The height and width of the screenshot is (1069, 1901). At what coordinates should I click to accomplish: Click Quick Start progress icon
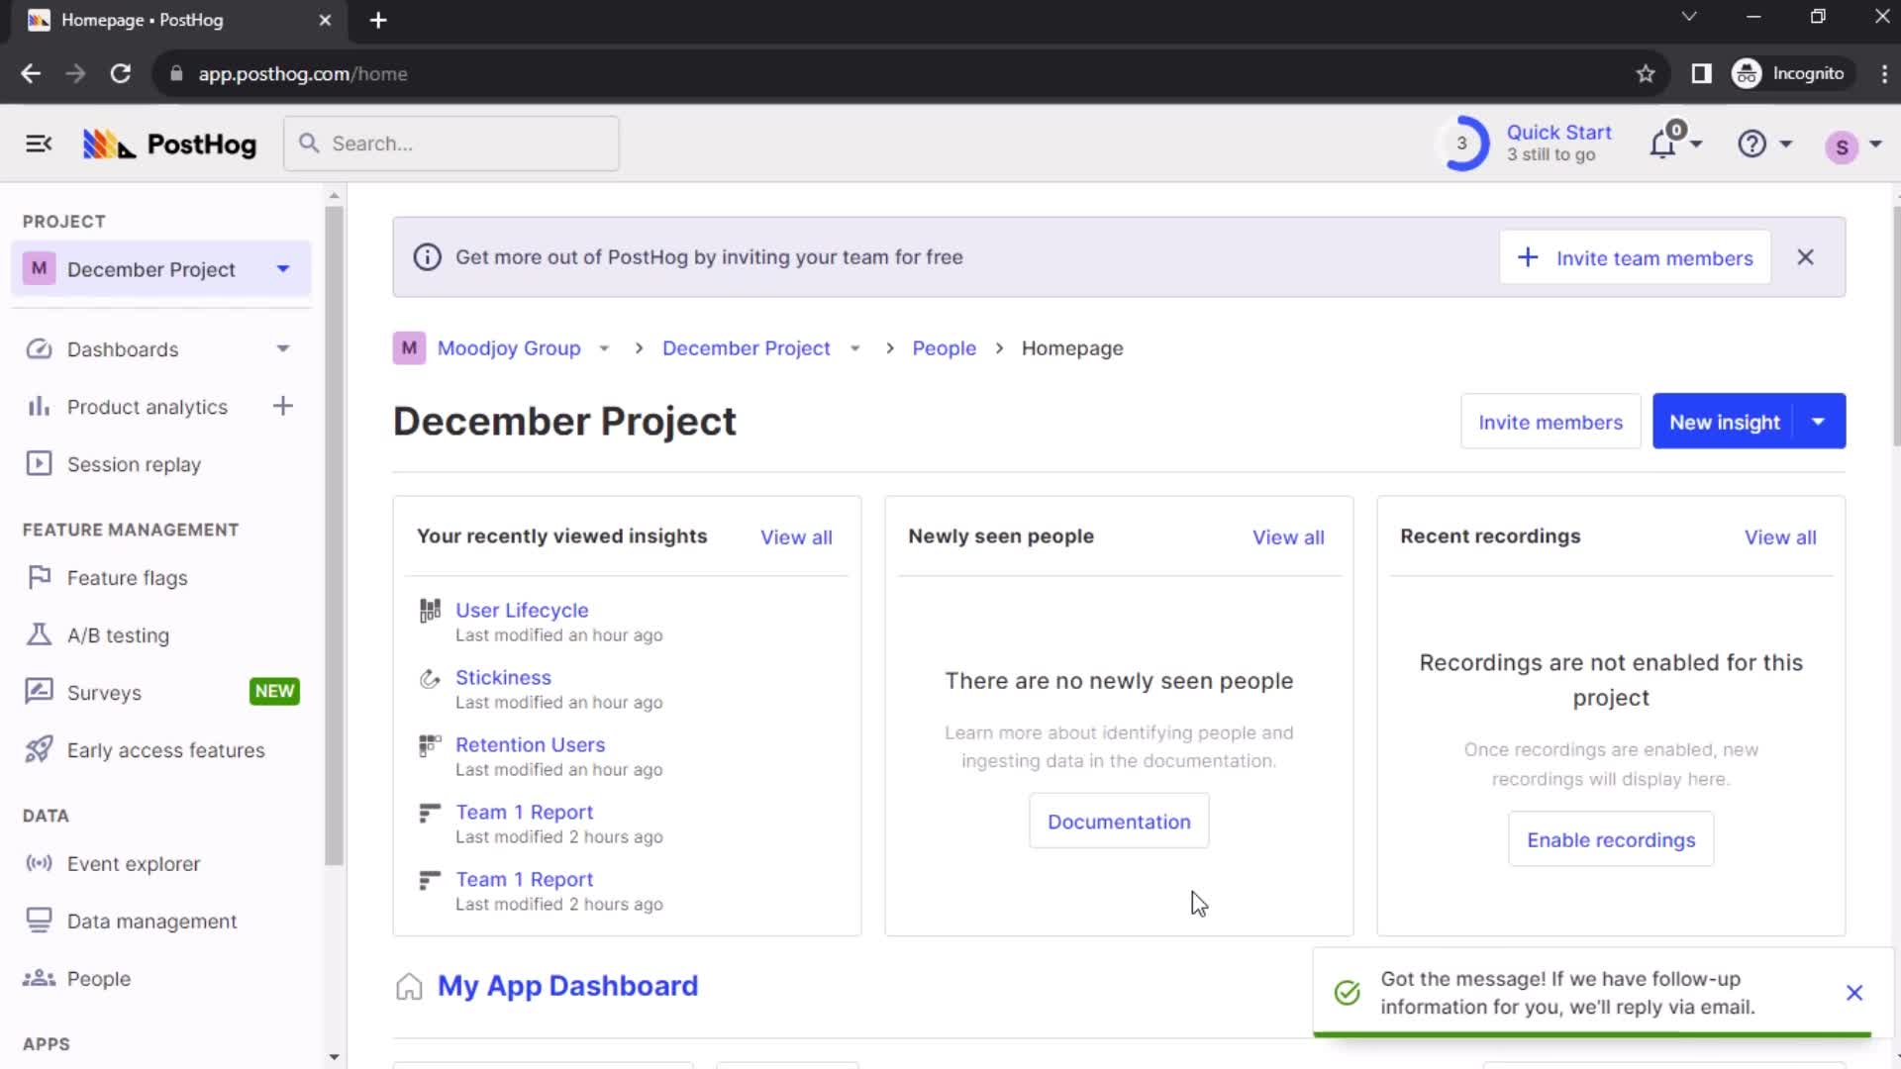(1462, 144)
